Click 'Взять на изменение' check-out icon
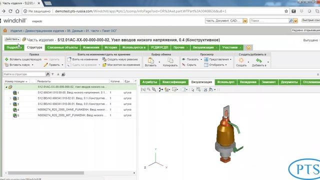320x180 pixels. click(69, 59)
